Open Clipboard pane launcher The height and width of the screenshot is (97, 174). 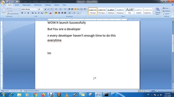(x=18, y=16)
